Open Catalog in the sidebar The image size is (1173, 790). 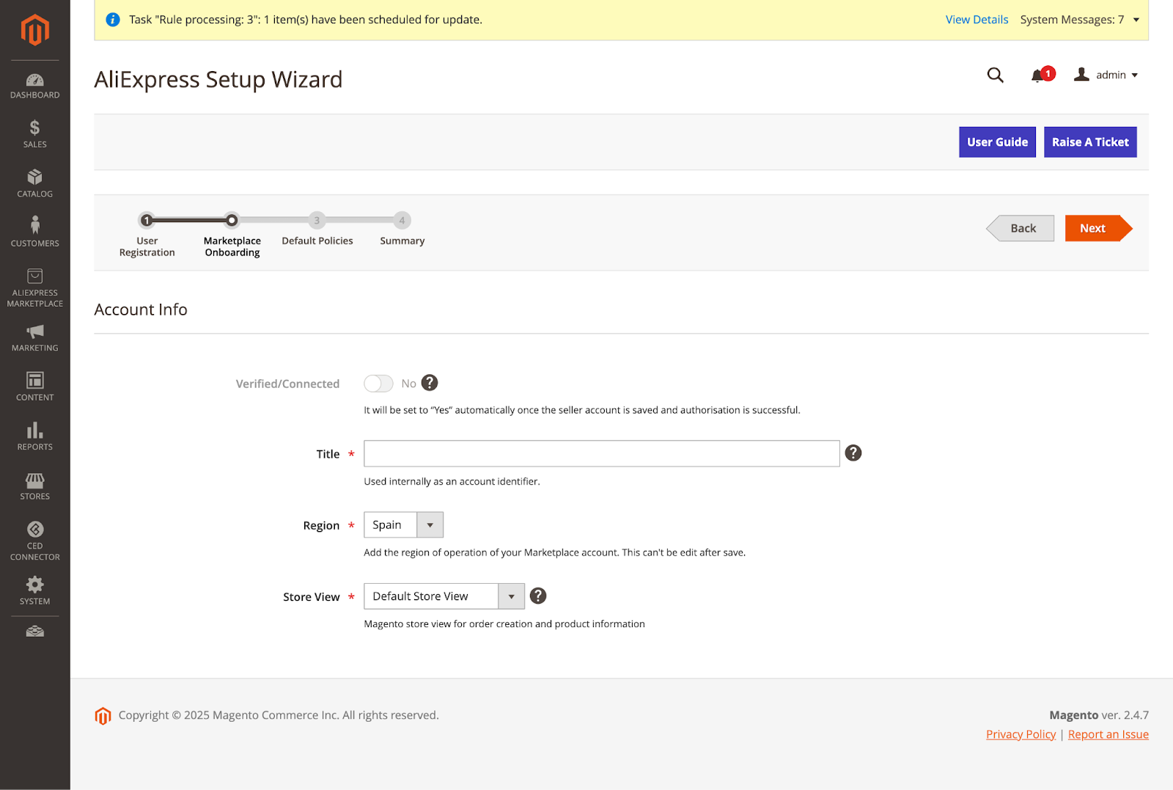(34, 184)
